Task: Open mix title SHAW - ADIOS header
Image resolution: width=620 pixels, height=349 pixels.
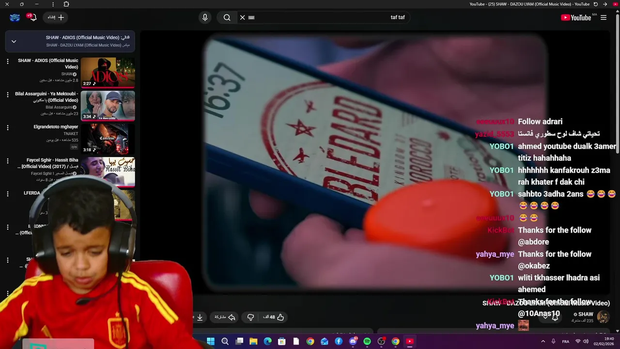Action: 88,37
